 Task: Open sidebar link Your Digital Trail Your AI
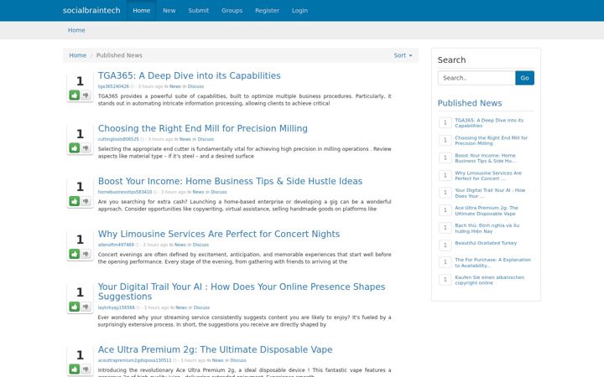[x=490, y=194]
